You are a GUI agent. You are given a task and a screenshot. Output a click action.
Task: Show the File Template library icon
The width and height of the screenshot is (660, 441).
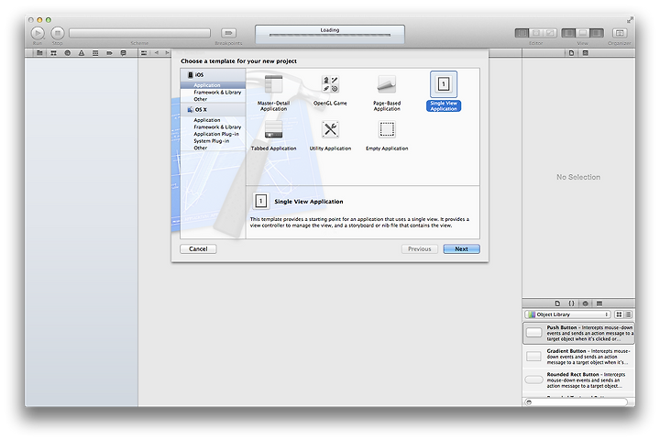[557, 303]
